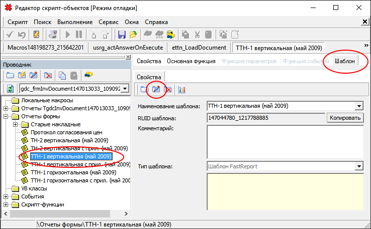371x229 pixels.
Task: Open the Наименование шаблона dropdown
Action: coord(359,106)
